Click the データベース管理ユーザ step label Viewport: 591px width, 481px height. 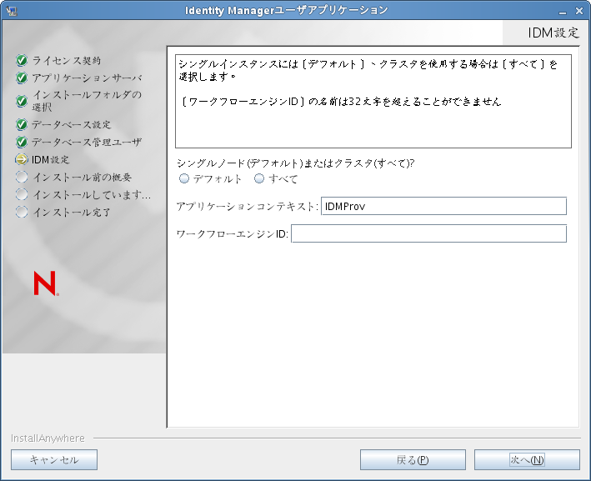point(87,142)
